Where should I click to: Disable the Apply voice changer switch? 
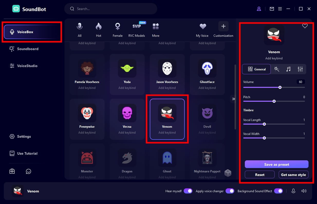click(230, 191)
